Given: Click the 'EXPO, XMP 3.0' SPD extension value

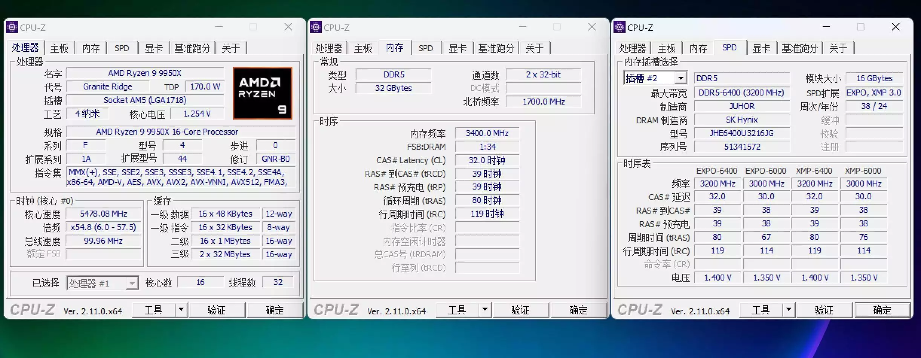Looking at the screenshot, I should tap(874, 93).
